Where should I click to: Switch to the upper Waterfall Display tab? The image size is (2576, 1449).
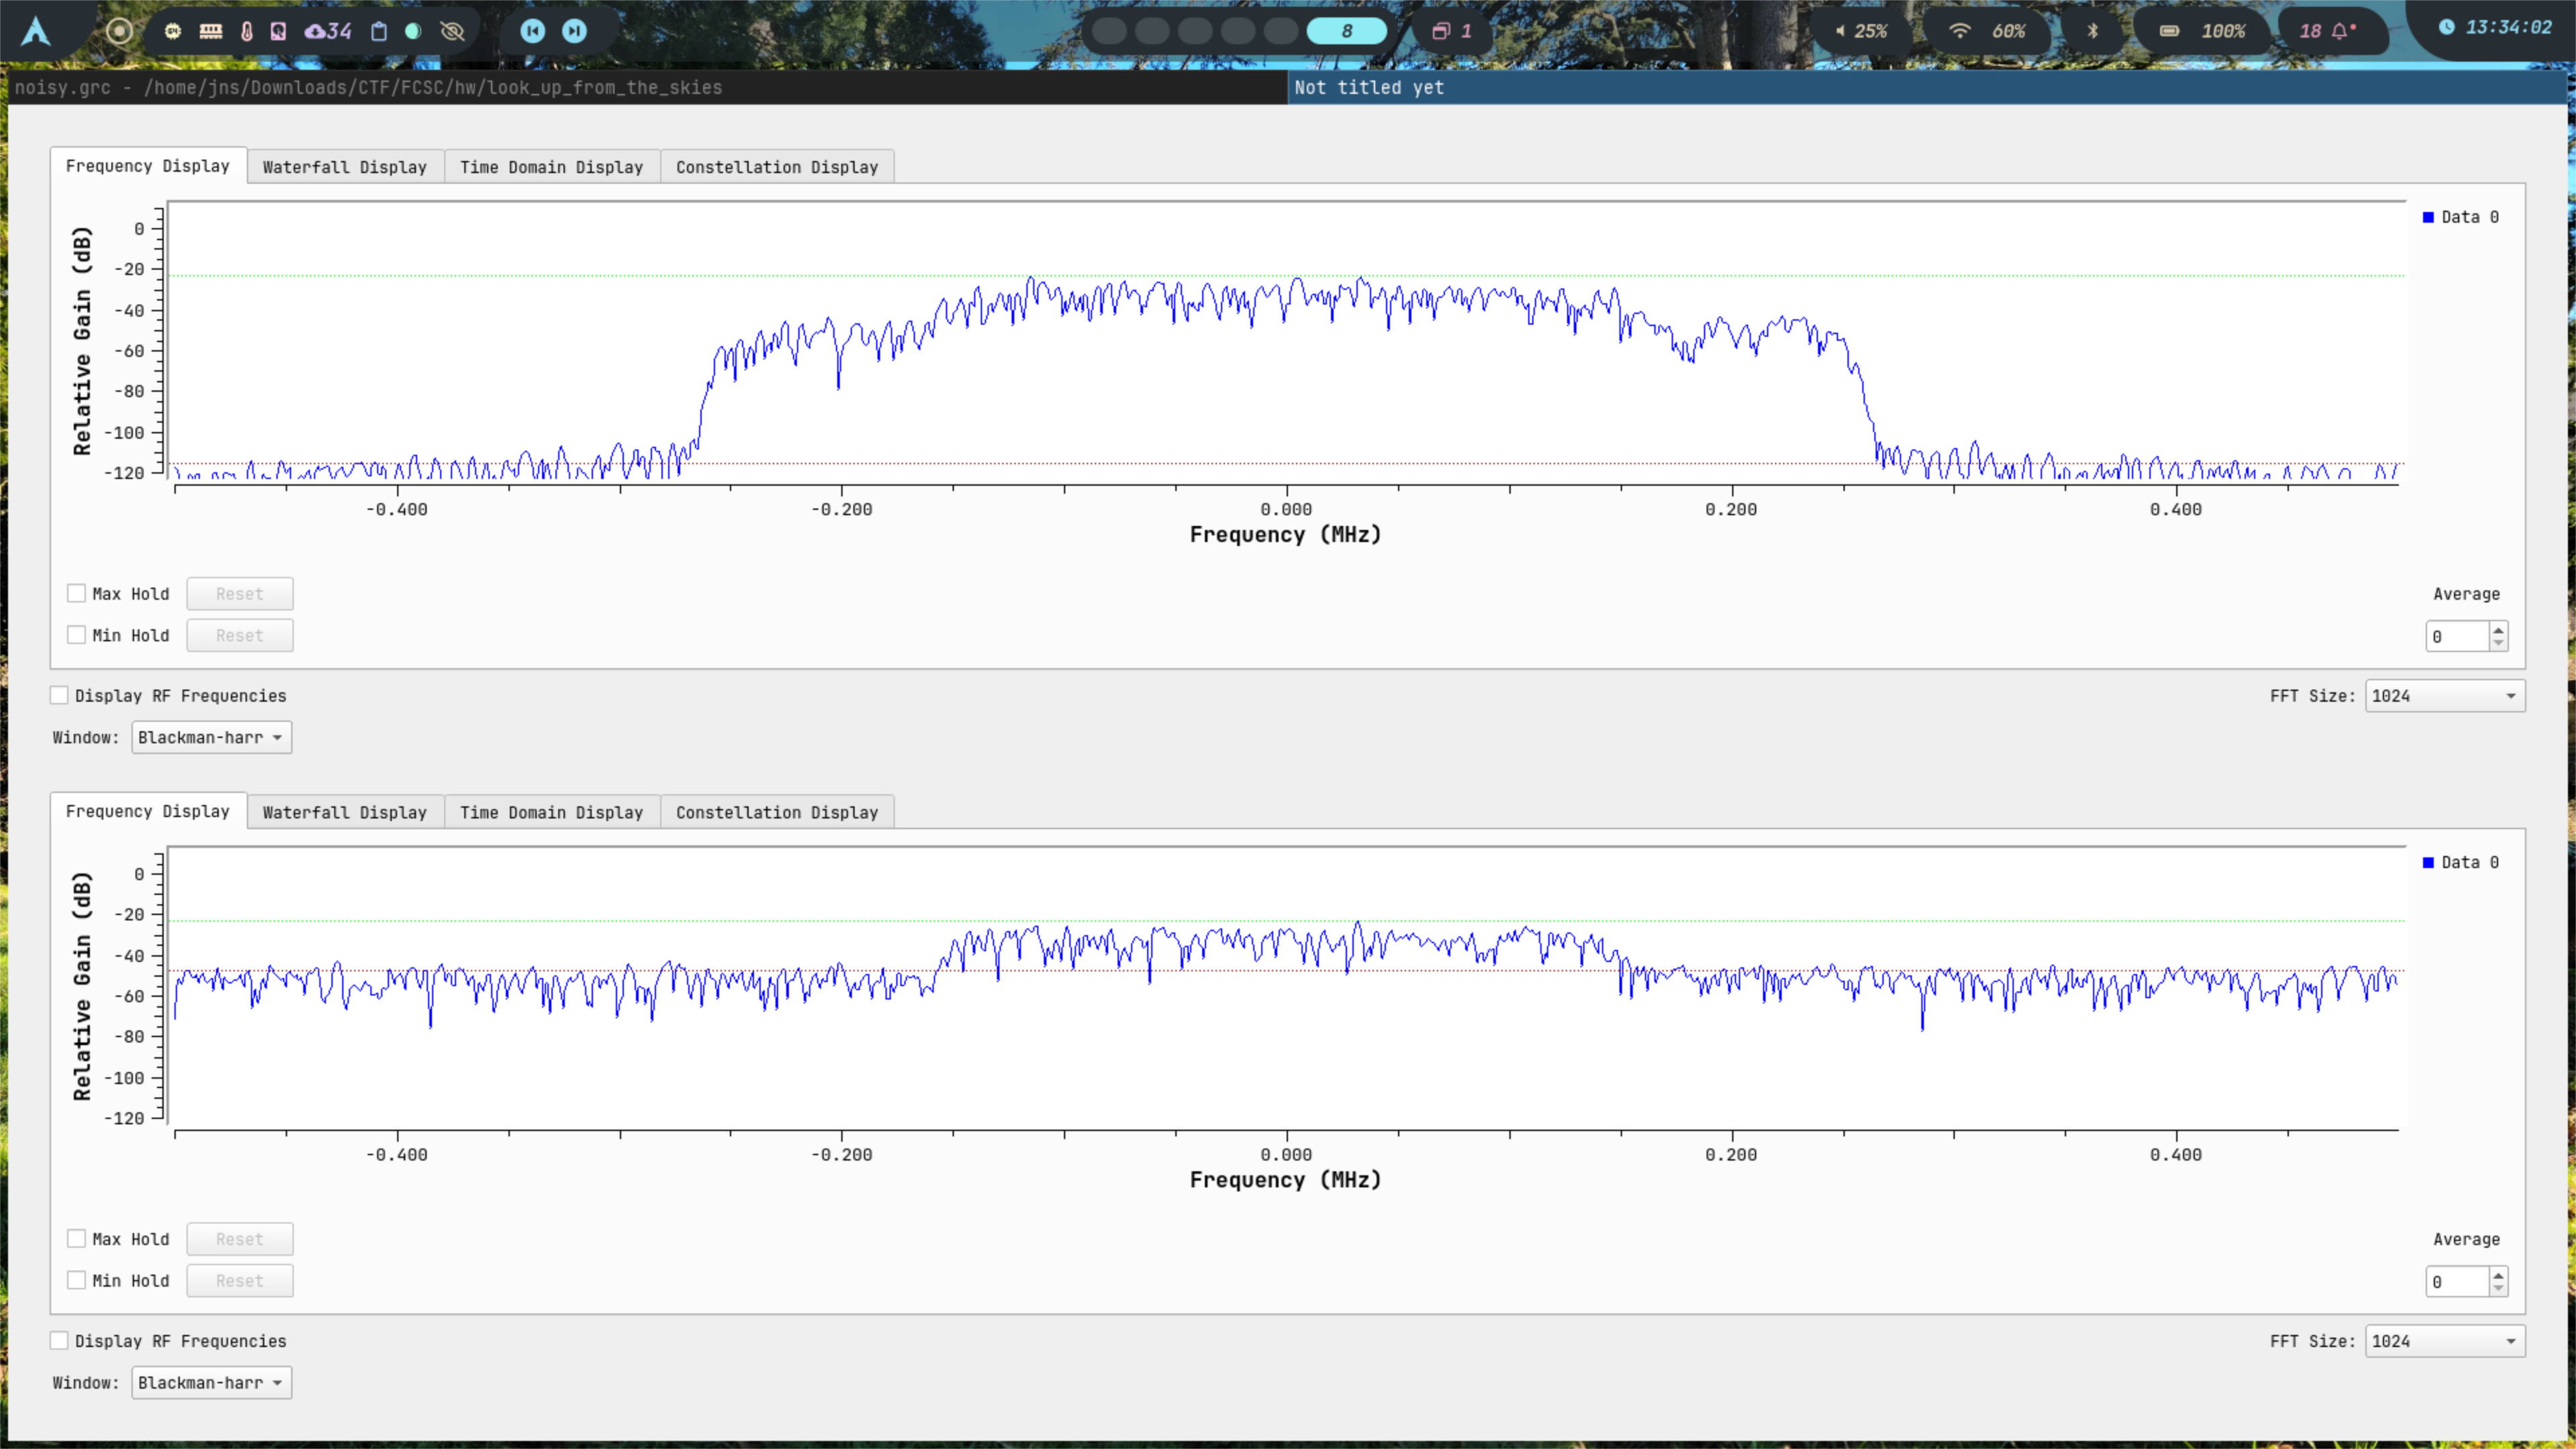(x=344, y=167)
